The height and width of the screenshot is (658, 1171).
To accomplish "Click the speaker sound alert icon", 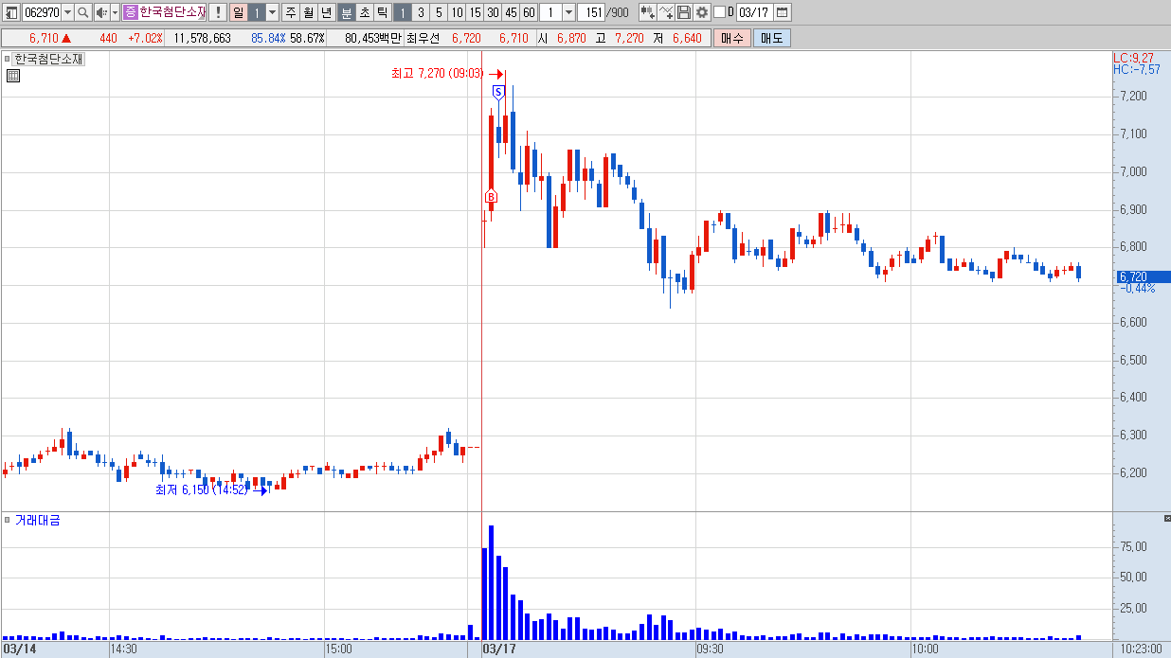I will (101, 12).
